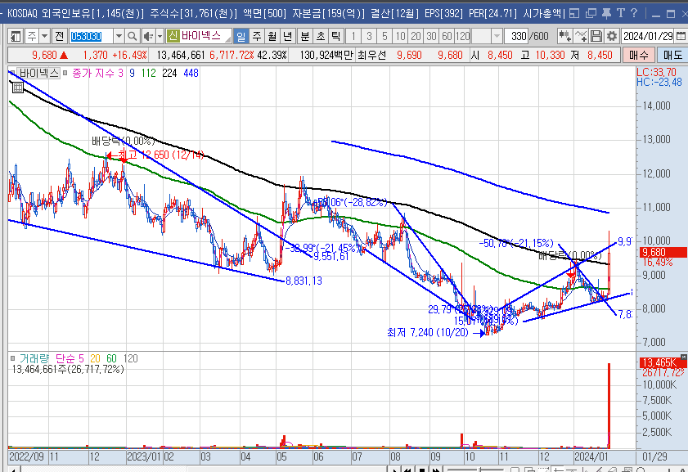Click the 9,551.61 trendline value label

(331, 257)
